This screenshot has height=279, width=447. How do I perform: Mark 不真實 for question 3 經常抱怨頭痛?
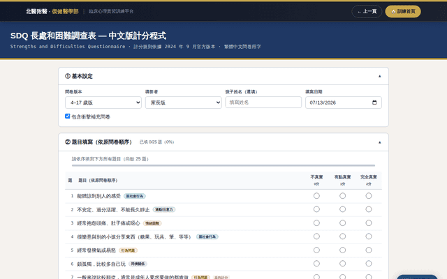316,223
